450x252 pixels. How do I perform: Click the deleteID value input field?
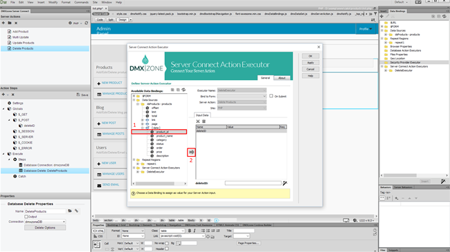click(x=253, y=183)
